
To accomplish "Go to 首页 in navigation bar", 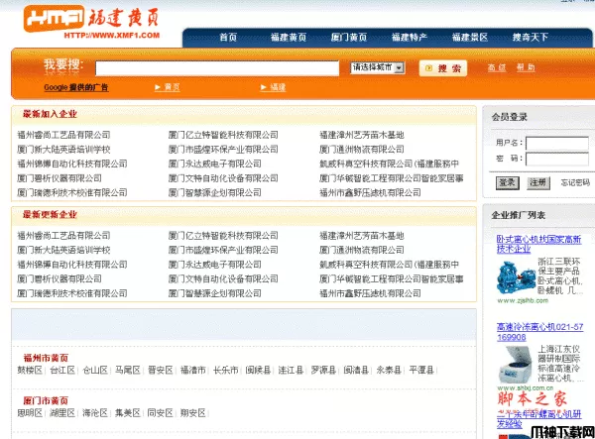I will (228, 37).
